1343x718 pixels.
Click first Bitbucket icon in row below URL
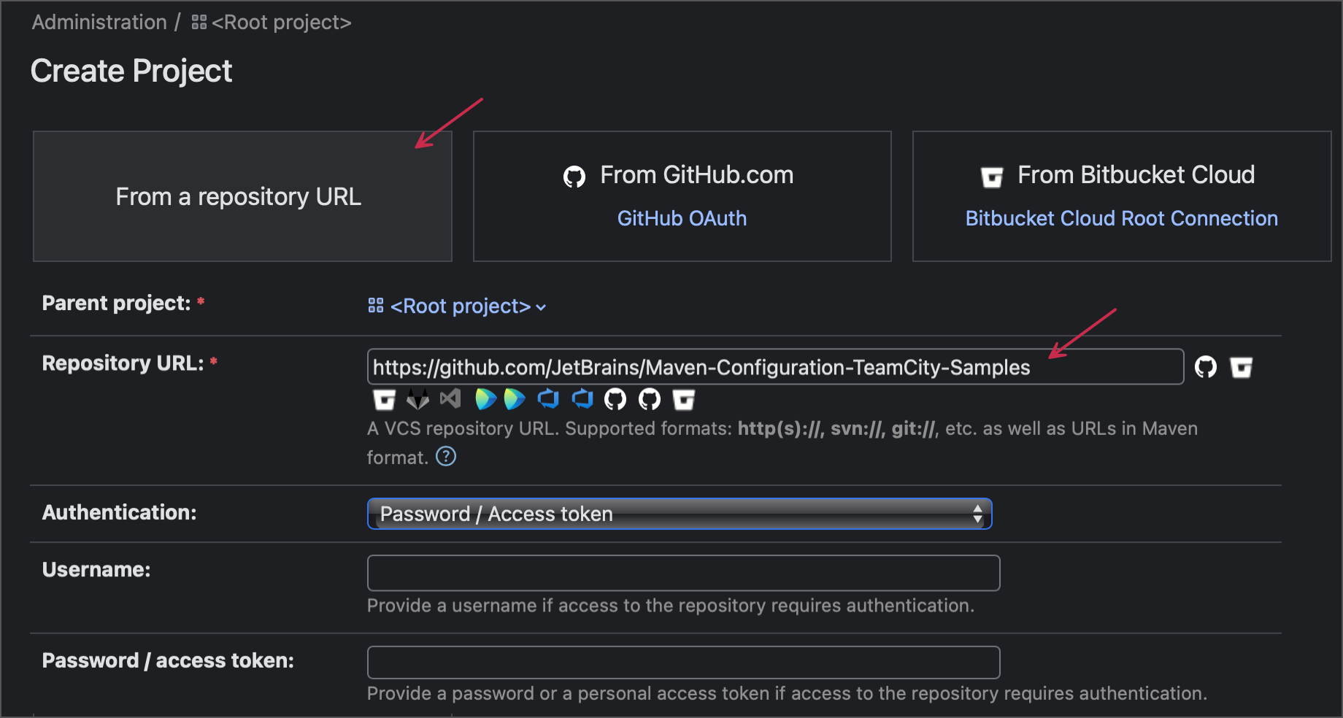(x=384, y=399)
